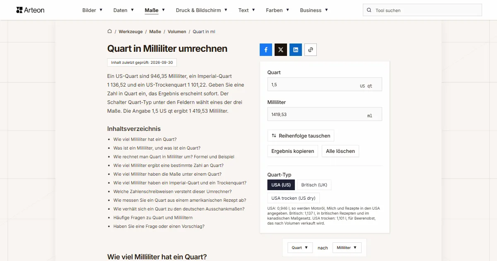Screen dimensions: 497x261
Task: Open the Text menu
Action: point(247,10)
